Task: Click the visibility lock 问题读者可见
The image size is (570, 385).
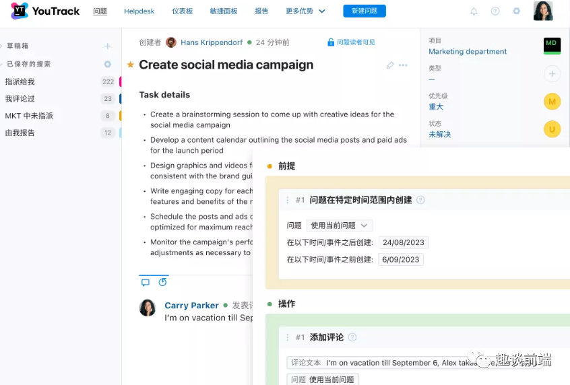Action: pos(351,42)
